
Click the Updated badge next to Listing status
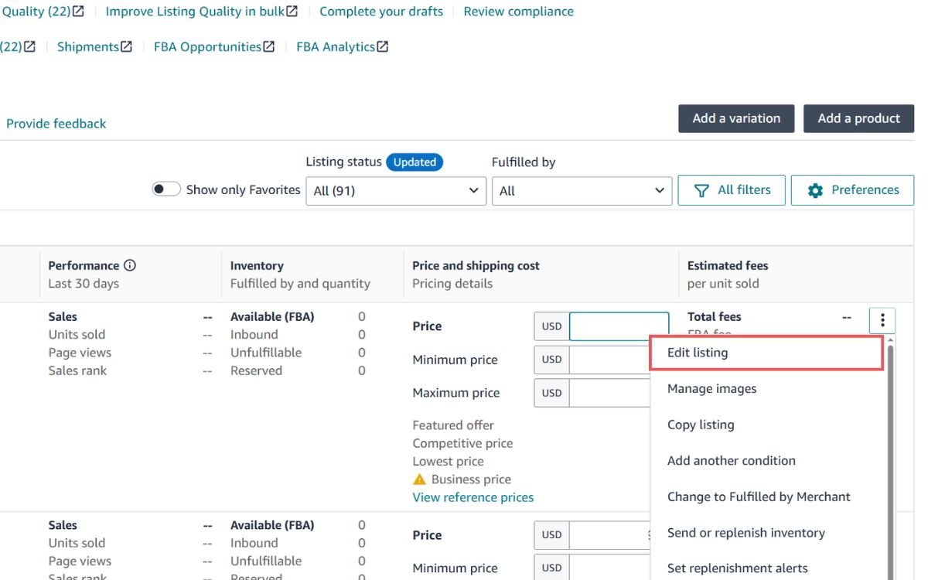coord(415,162)
